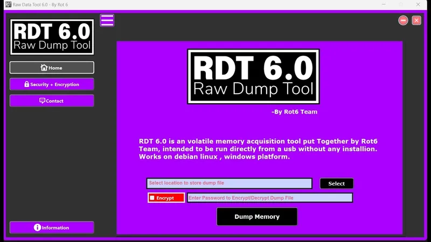Enable the Encrypt checkbox
The width and height of the screenshot is (431, 242).
[152, 198]
